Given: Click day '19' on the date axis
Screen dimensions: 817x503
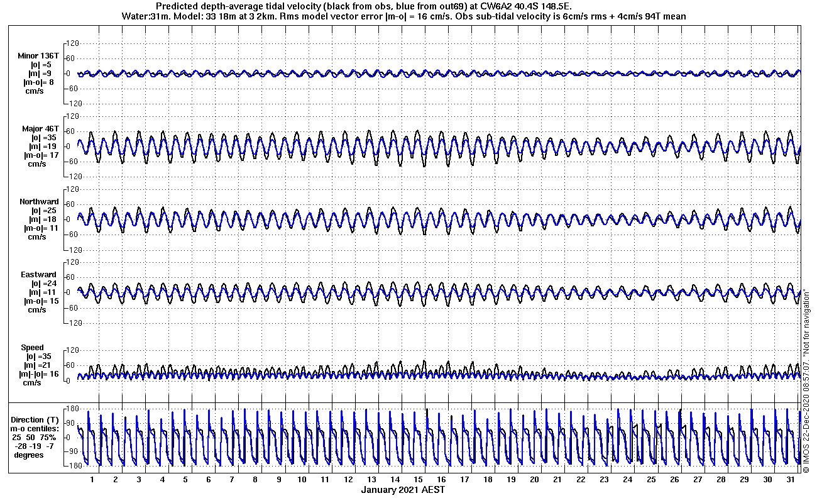Looking at the screenshot, I should coord(511,480).
